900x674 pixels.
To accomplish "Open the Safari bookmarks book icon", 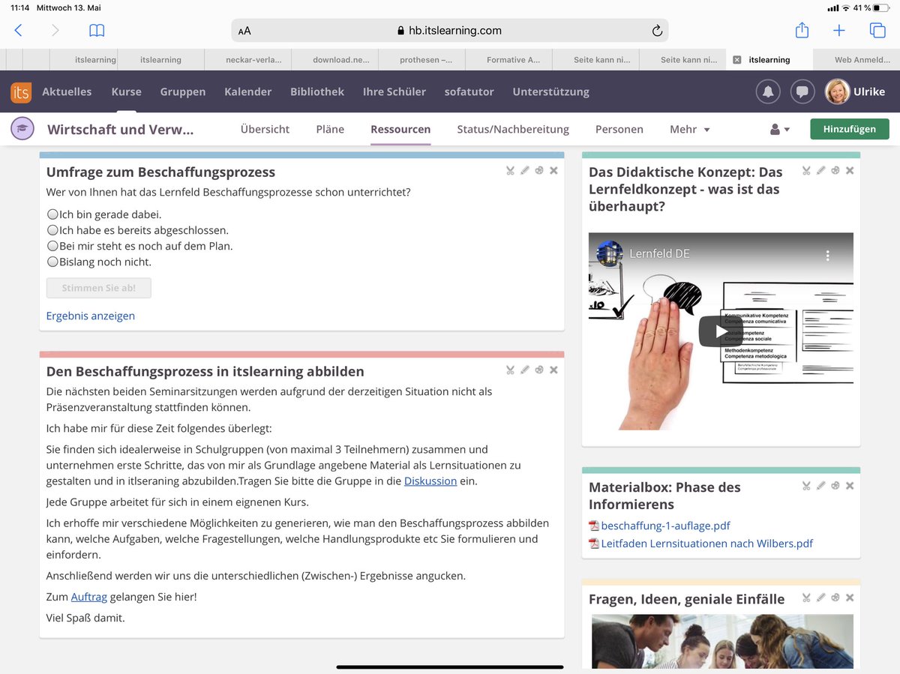I will coord(97,31).
